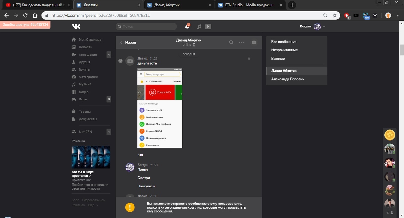
Task: Search within conversation using magnifier icon
Action: pos(231,43)
